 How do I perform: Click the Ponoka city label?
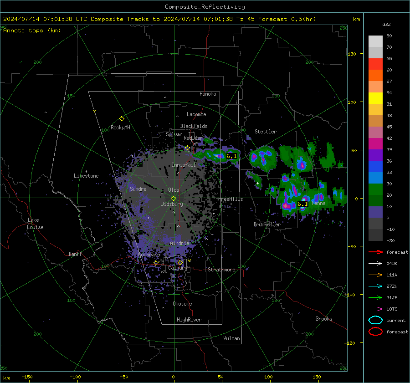[208, 94]
